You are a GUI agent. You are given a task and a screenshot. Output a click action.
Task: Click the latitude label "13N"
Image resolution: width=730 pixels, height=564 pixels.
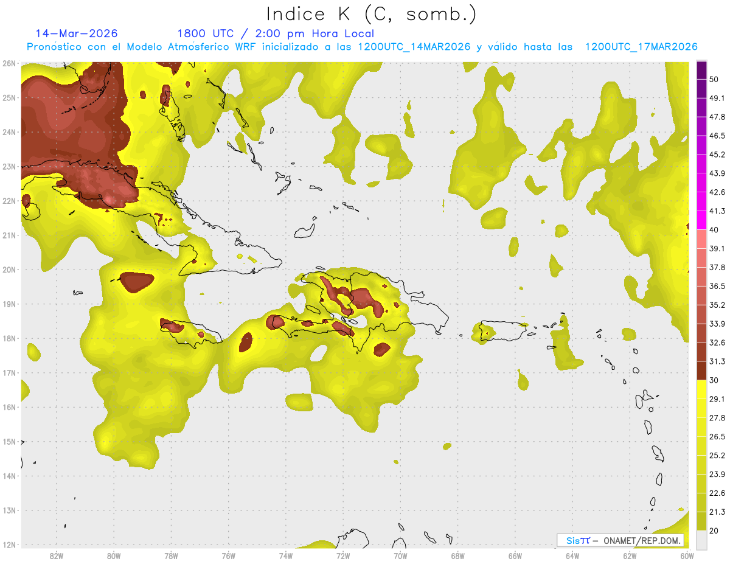pyautogui.click(x=10, y=510)
